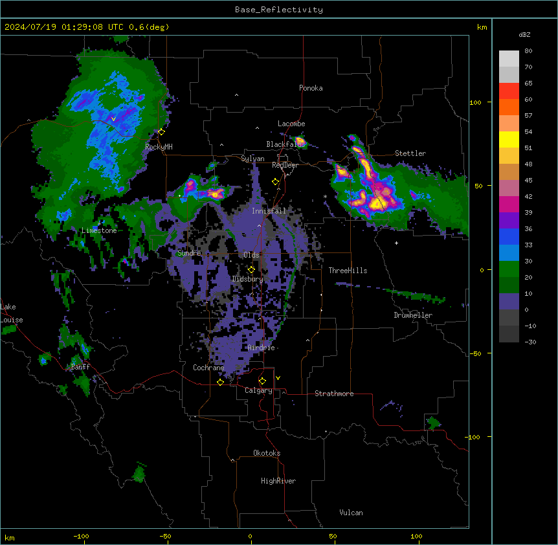Click the Strathmore city label
558x545 pixels.
pos(334,394)
